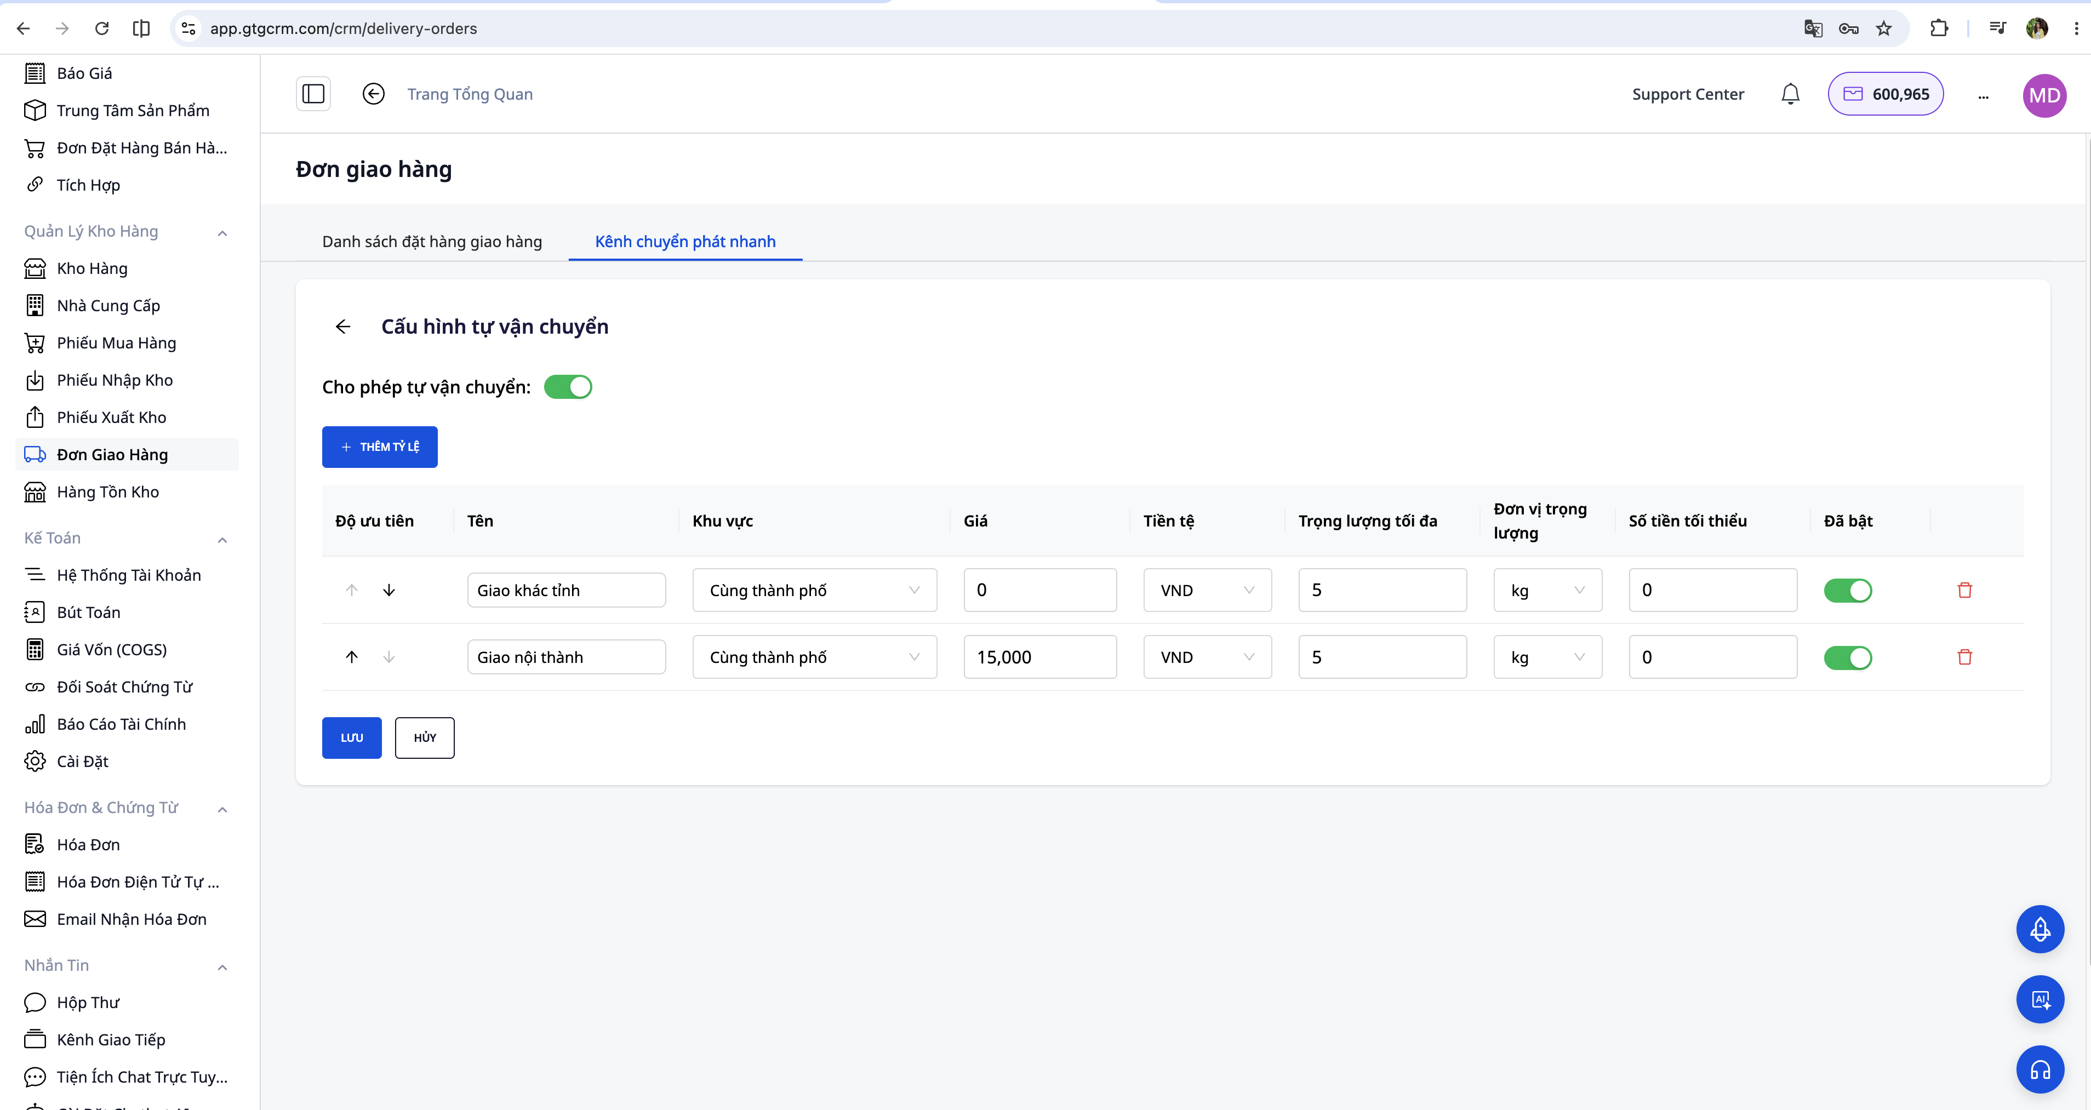This screenshot has width=2091, height=1110.
Task: Collapse the sidebar using the panel icon
Action: tap(313, 94)
